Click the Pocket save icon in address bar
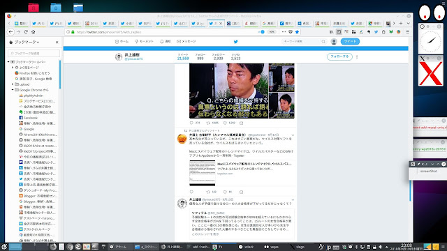Screen dimensions: 447x251 coord(291,32)
